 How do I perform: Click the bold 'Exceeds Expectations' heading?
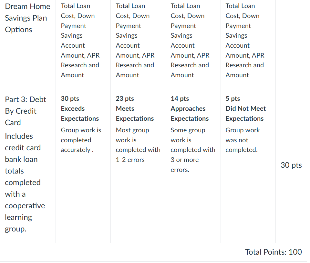tap(80, 114)
